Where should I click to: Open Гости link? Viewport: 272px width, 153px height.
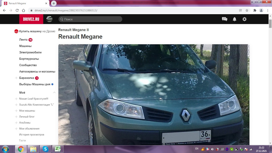tap(22, 141)
